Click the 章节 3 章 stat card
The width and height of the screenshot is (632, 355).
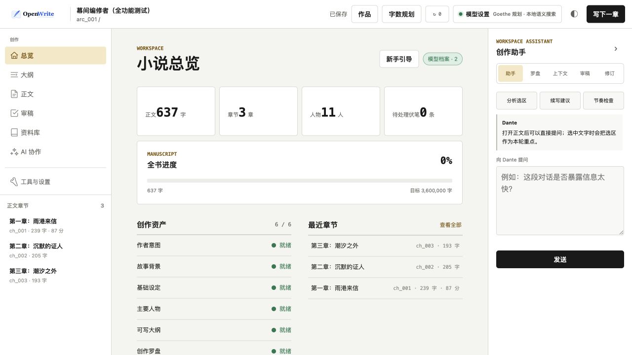pos(258,111)
